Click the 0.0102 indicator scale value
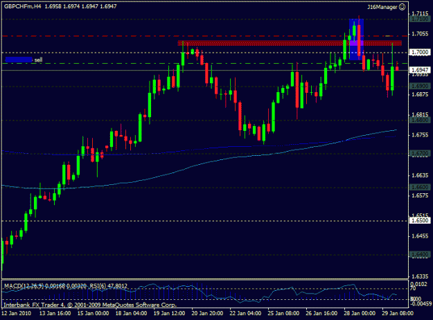 [419, 284]
